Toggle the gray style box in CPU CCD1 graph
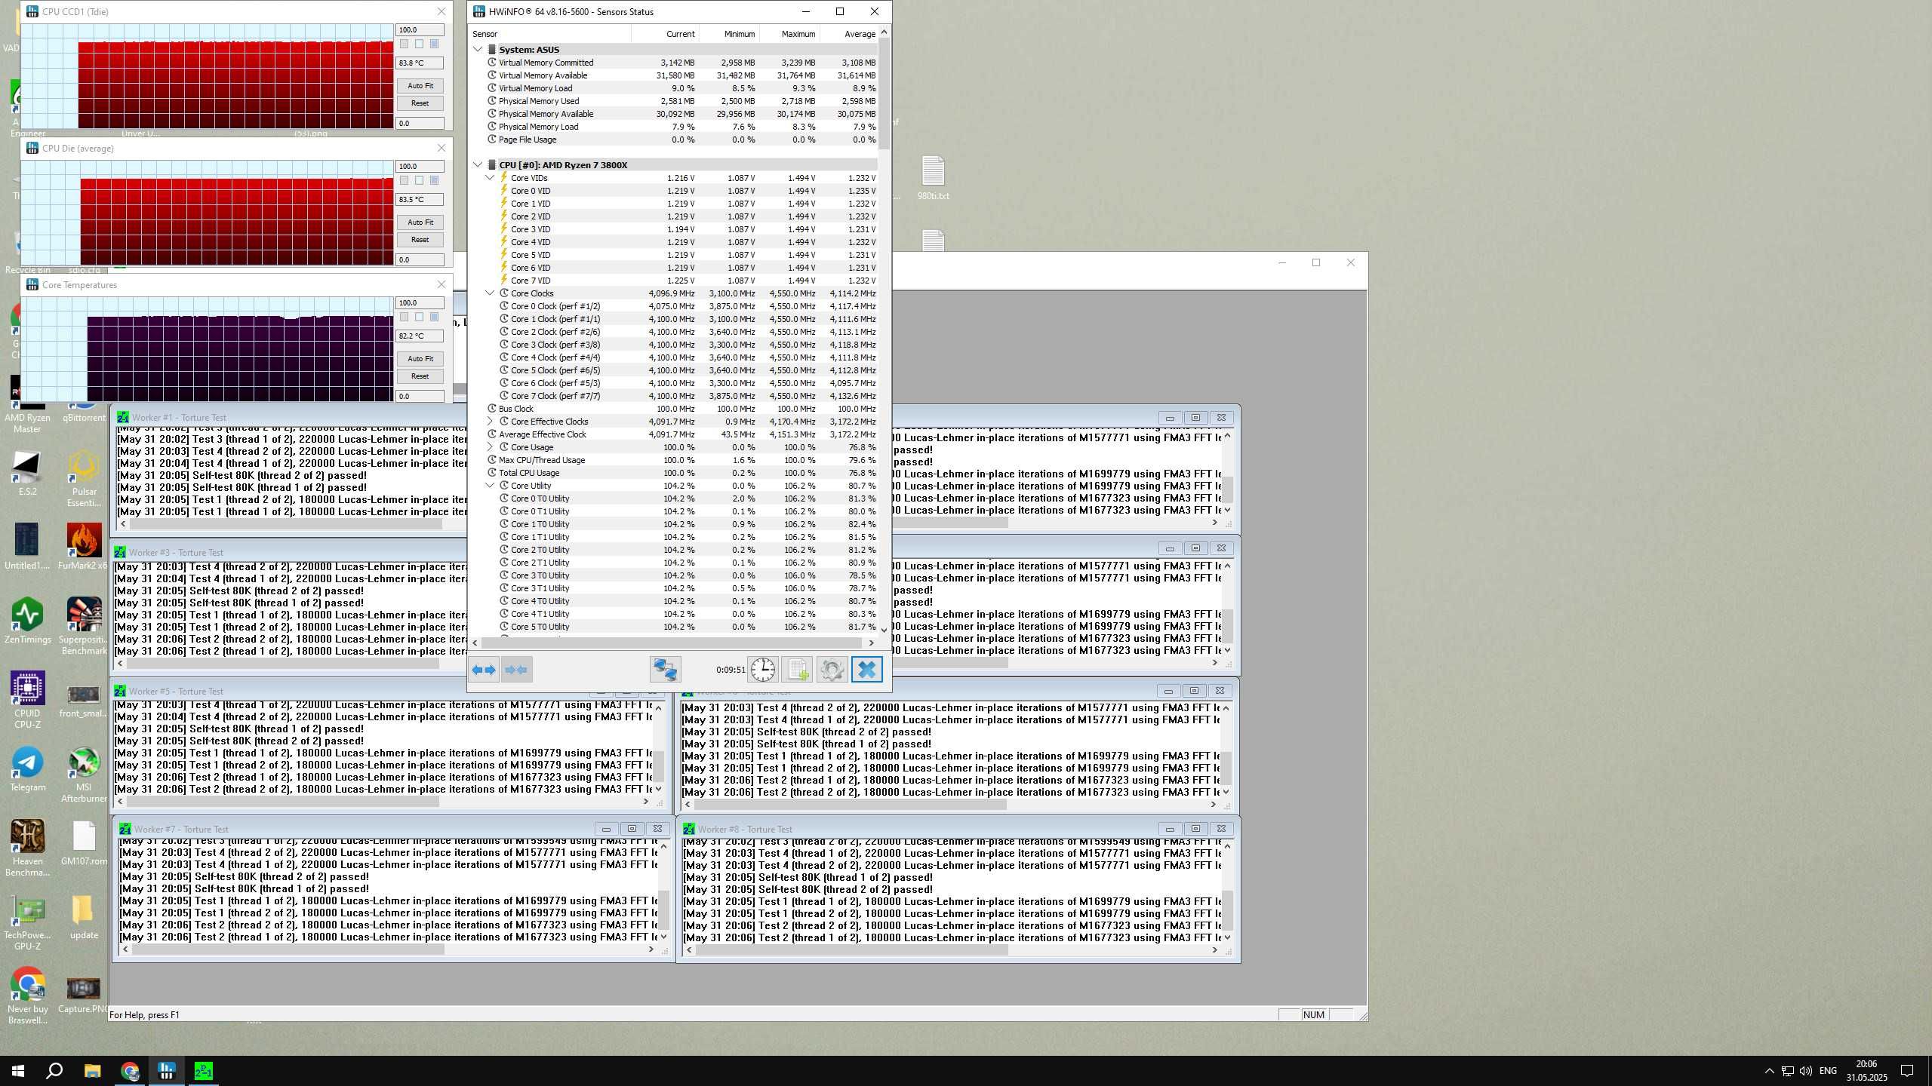The image size is (1932, 1086). pyautogui.click(x=405, y=44)
